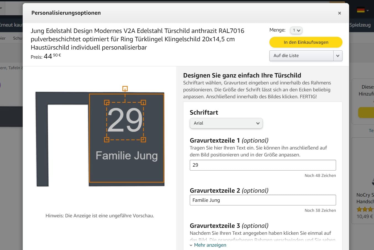Click top-left resize handle of 29 box

(x=107, y=103)
